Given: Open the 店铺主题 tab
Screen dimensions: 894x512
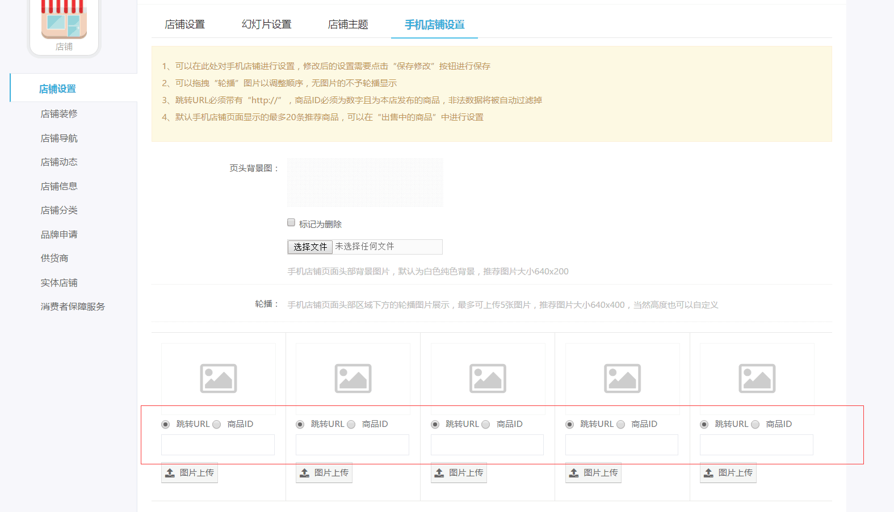Looking at the screenshot, I should coord(348,24).
